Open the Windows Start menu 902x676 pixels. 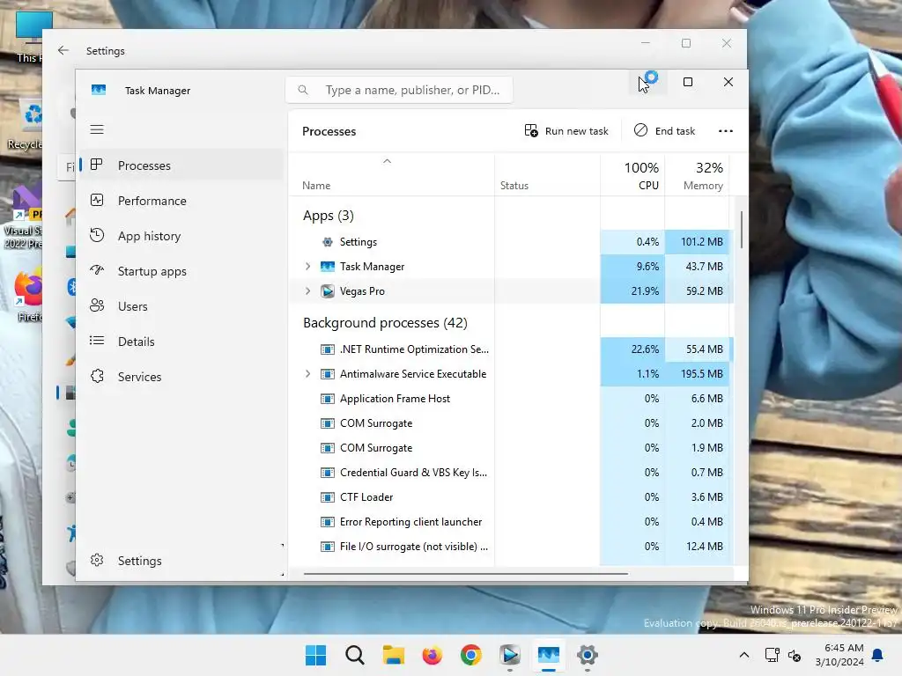coord(315,655)
